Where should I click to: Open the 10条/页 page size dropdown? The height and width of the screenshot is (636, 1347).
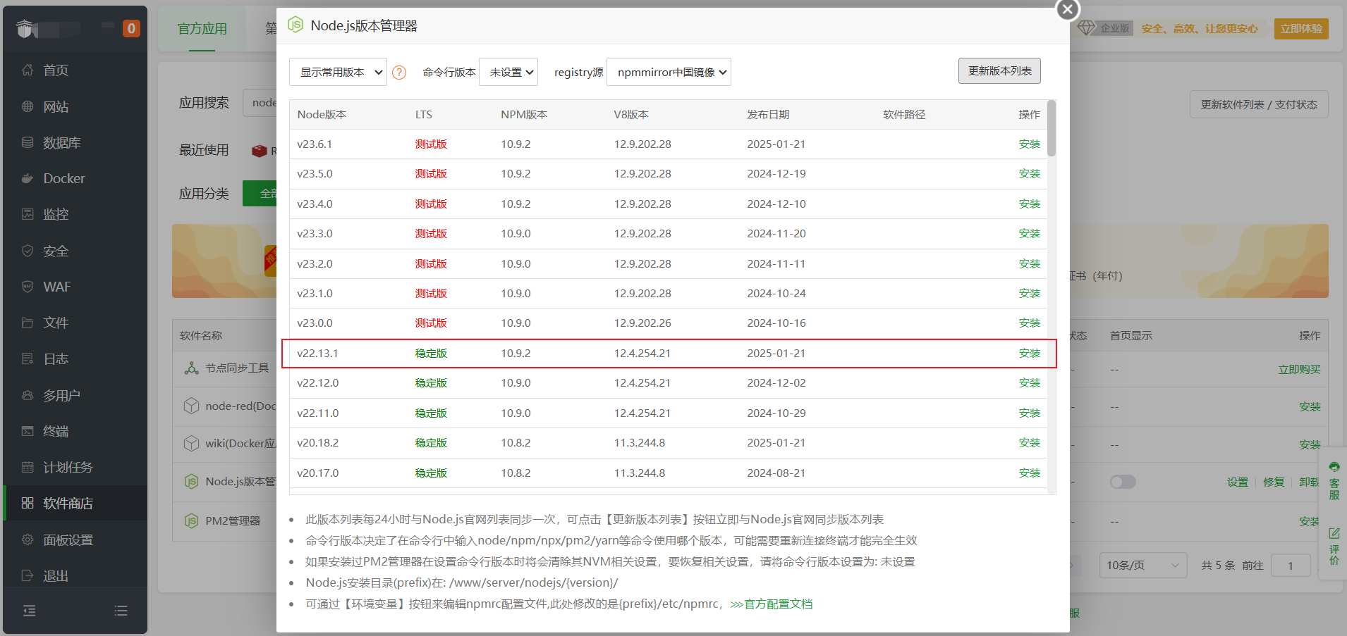(1143, 565)
